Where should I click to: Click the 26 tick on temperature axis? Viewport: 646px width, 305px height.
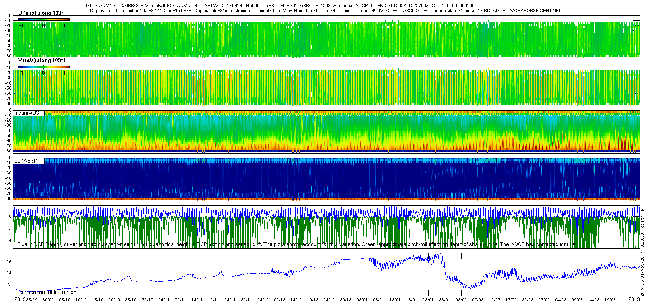click(9, 262)
